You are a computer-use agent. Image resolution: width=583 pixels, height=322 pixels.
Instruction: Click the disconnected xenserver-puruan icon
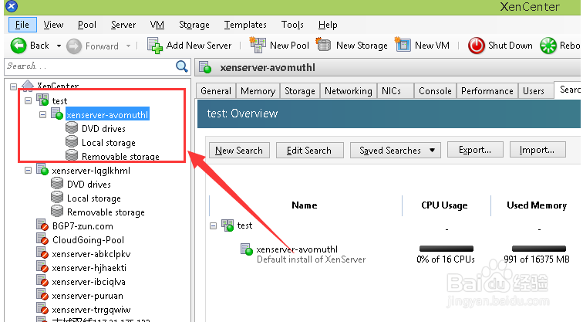point(42,295)
